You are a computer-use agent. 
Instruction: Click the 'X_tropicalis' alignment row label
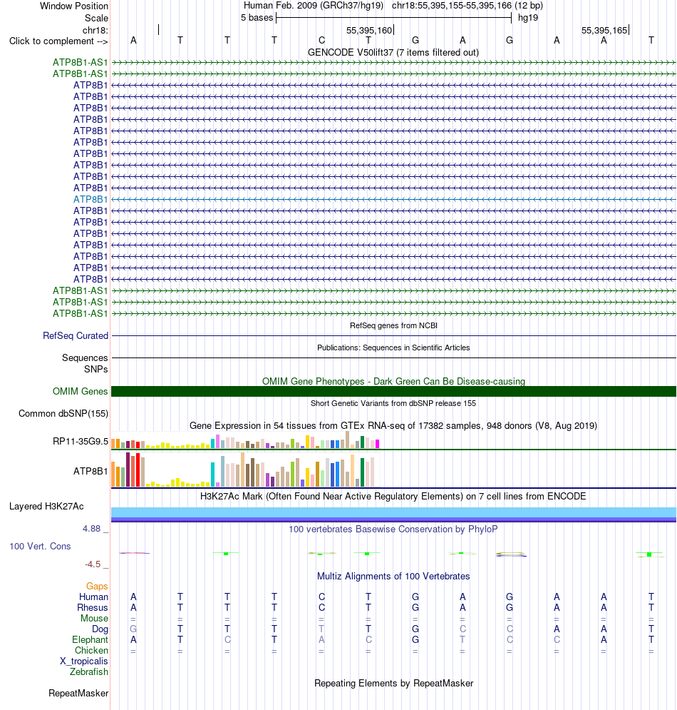[84, 661]
